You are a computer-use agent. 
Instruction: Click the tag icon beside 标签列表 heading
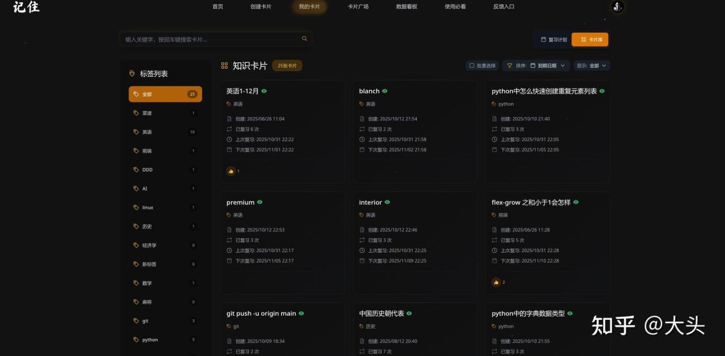pyautogui.click(x=132, y=74)
